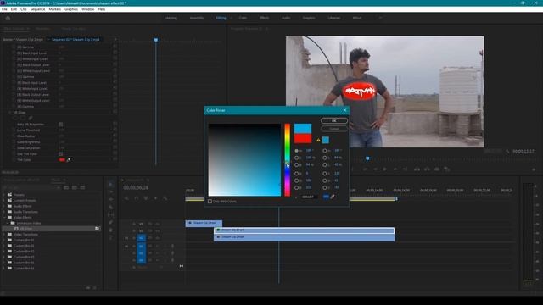
Task: Filter 32-bit Color effects icon
Action: tap(75, 187)
